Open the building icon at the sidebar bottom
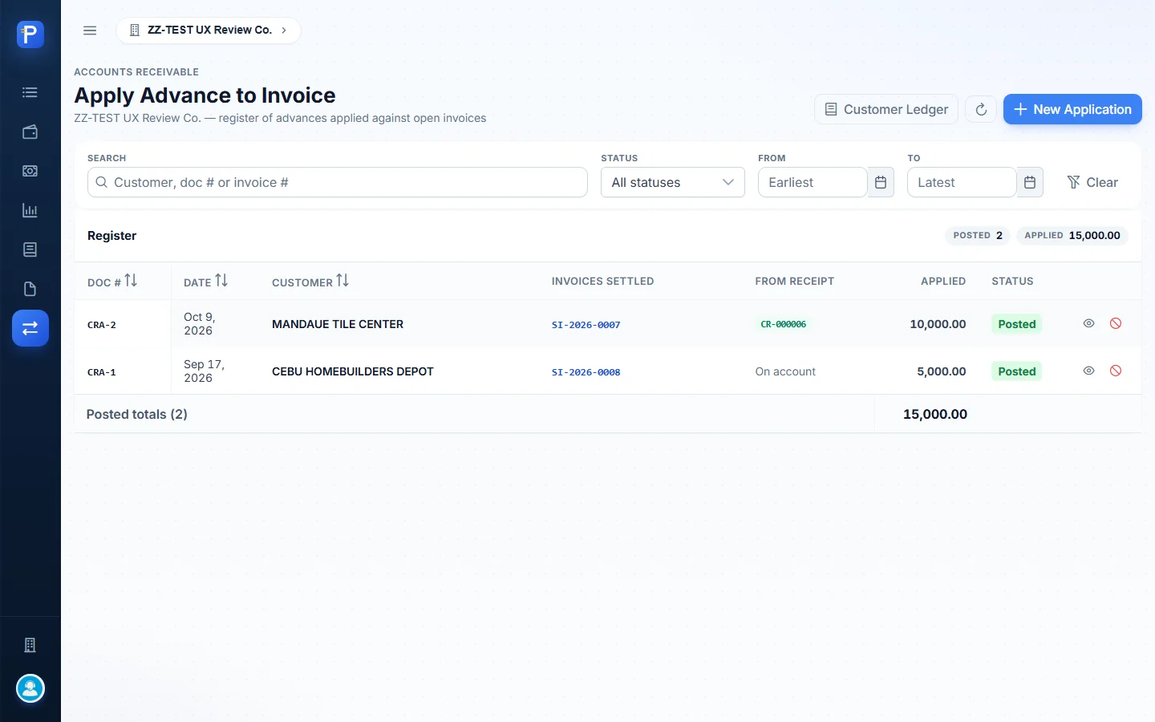Image resolution: width=1155 pixels, height=722 pixels. point(30,645)
